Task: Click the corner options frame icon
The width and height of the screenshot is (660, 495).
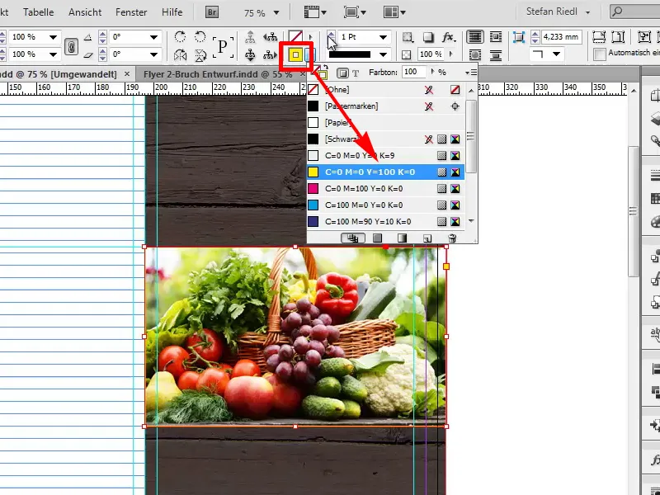Action: [x=519, y=37]
